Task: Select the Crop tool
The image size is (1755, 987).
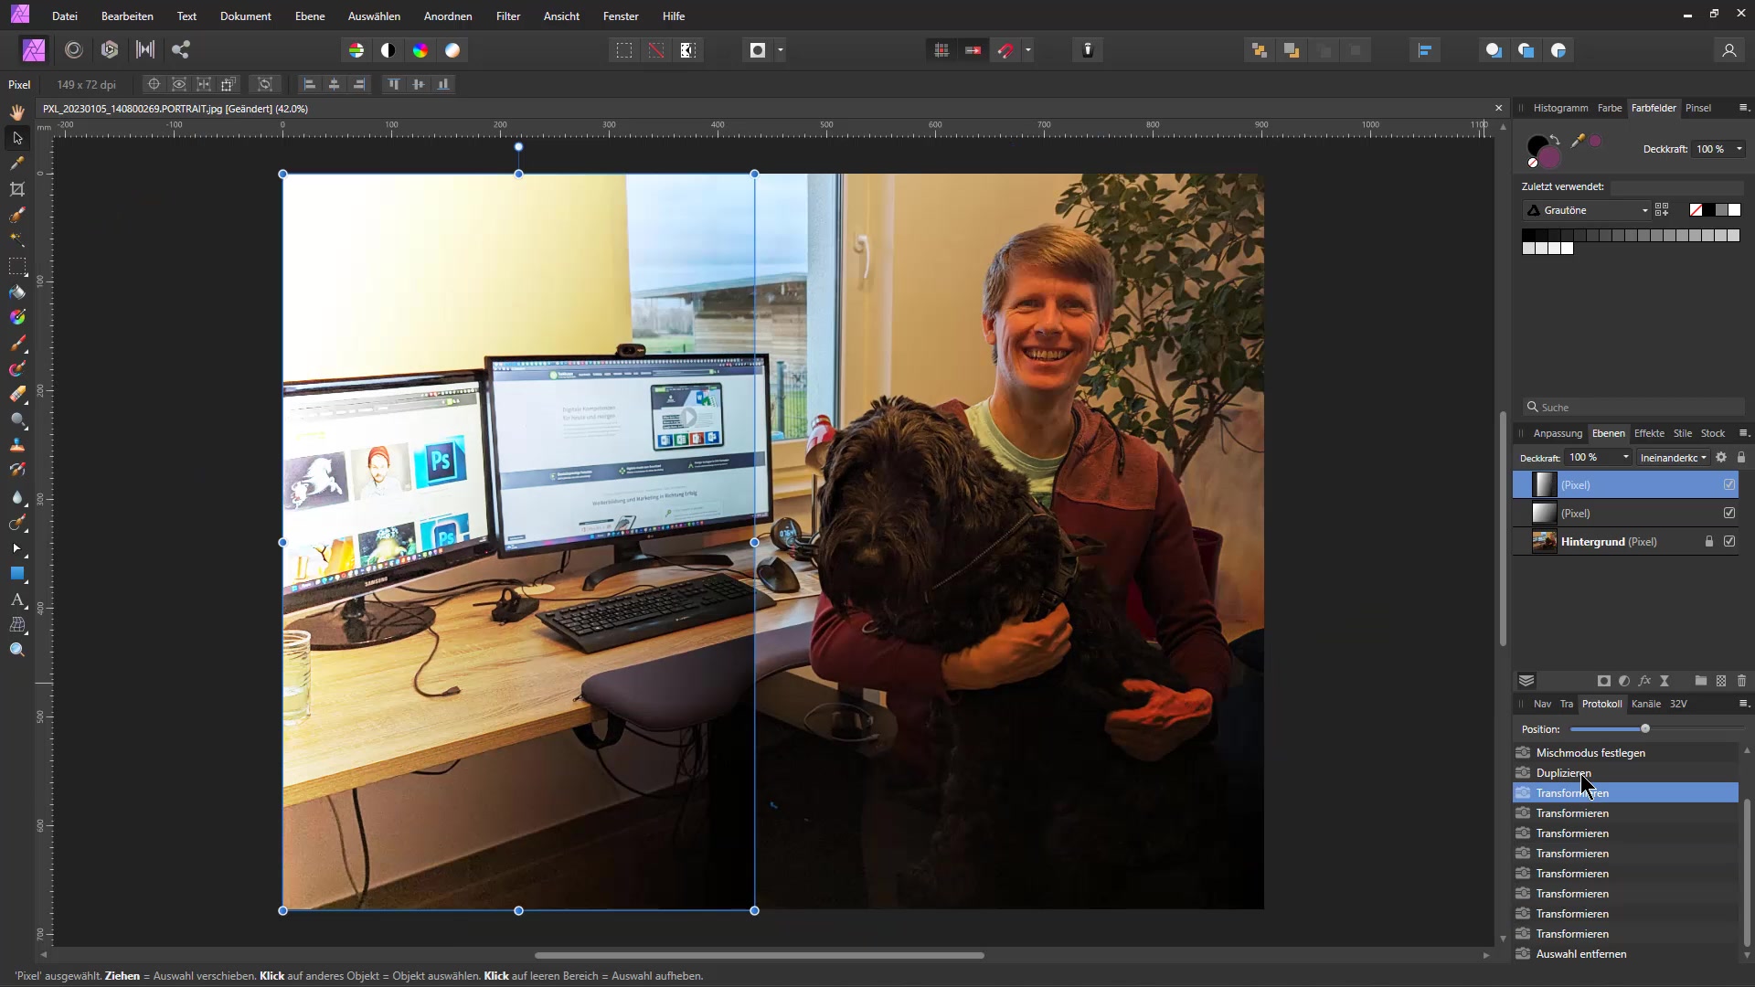Action: point(17,189)
